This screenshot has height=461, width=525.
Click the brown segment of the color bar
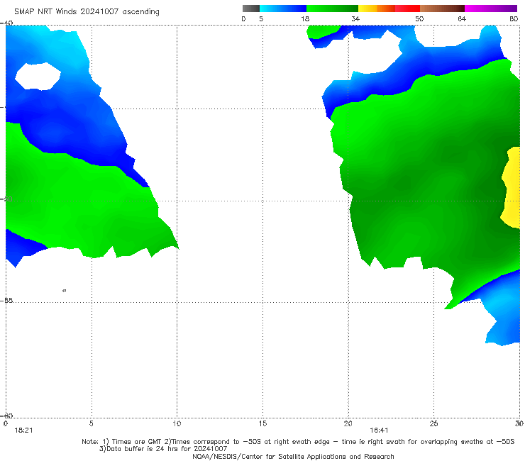point(442,9)
